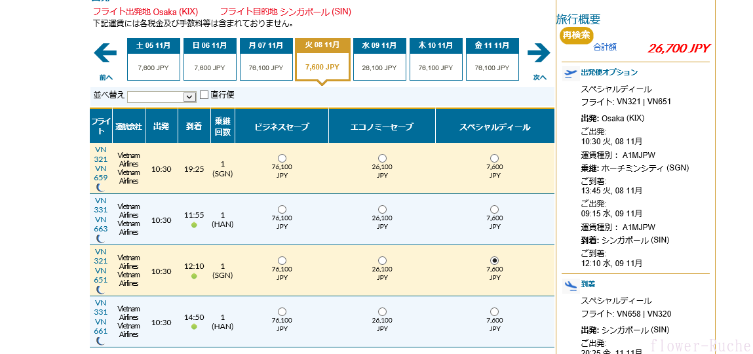Enable the 直行便 direct flight checkbox
753x354 pixels.
(x=204, y=94)
